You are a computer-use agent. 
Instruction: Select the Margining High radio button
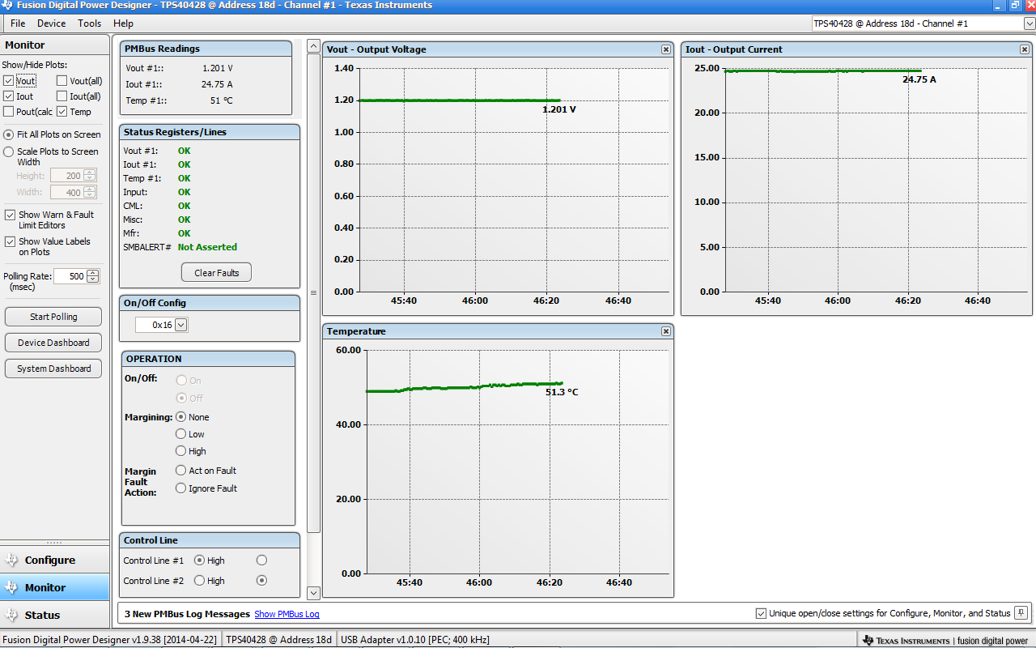coord(180,451)
